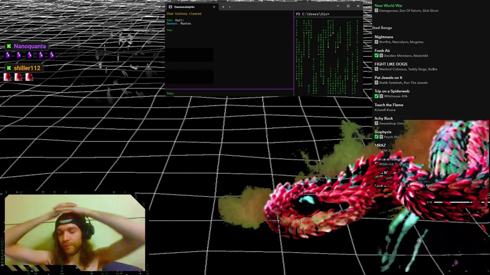
Task: Maximize the terminal window
Action: tap(348, 6)
